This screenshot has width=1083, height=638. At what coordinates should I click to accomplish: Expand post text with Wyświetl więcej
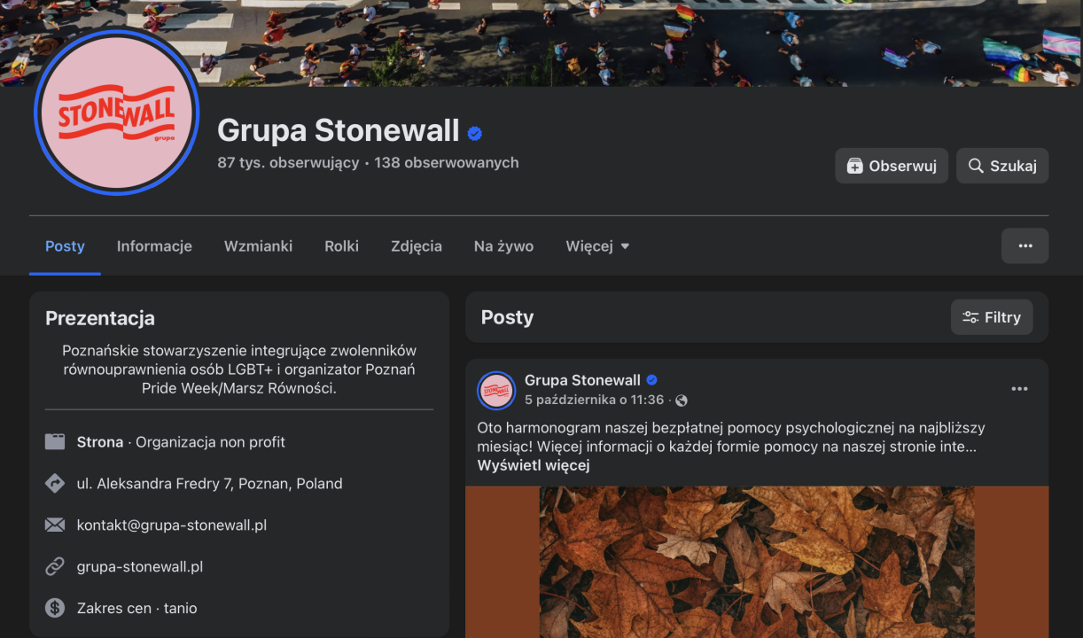pos(534,465)
